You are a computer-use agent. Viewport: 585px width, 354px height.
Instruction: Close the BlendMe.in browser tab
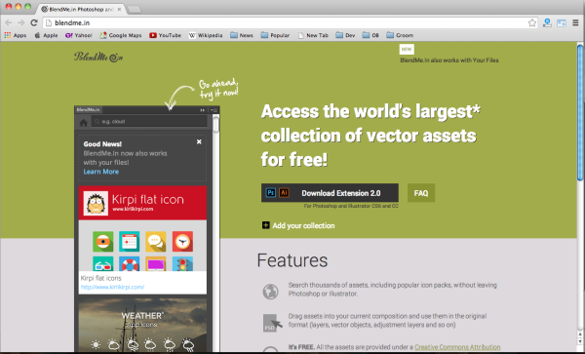click(x=119, y=9)
